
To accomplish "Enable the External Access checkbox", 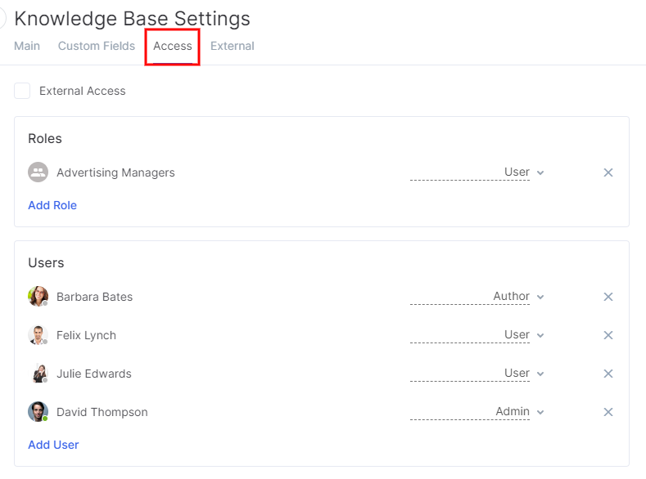I will point(22,91).
